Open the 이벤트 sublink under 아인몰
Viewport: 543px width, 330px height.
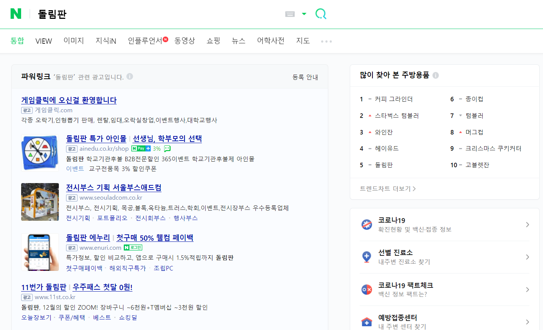pyautogui.click(x=75, y=169)
